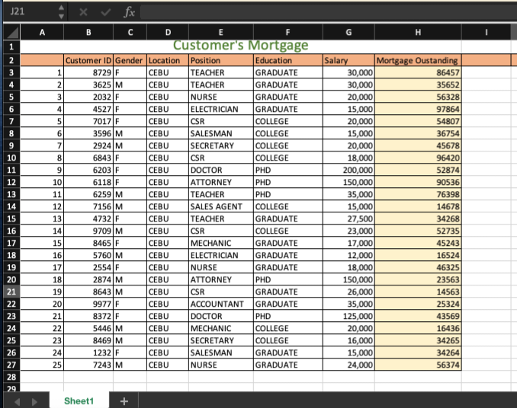Select the SALESMAN cell for customer 3596
The image size is (517, 408).
(x=221, y=133)
